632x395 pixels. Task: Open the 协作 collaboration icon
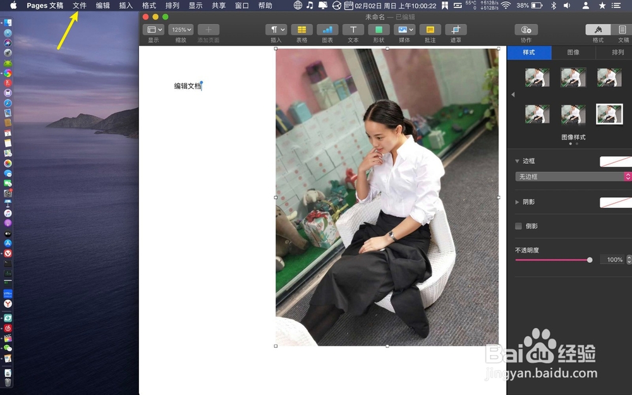tap(526, 29)
